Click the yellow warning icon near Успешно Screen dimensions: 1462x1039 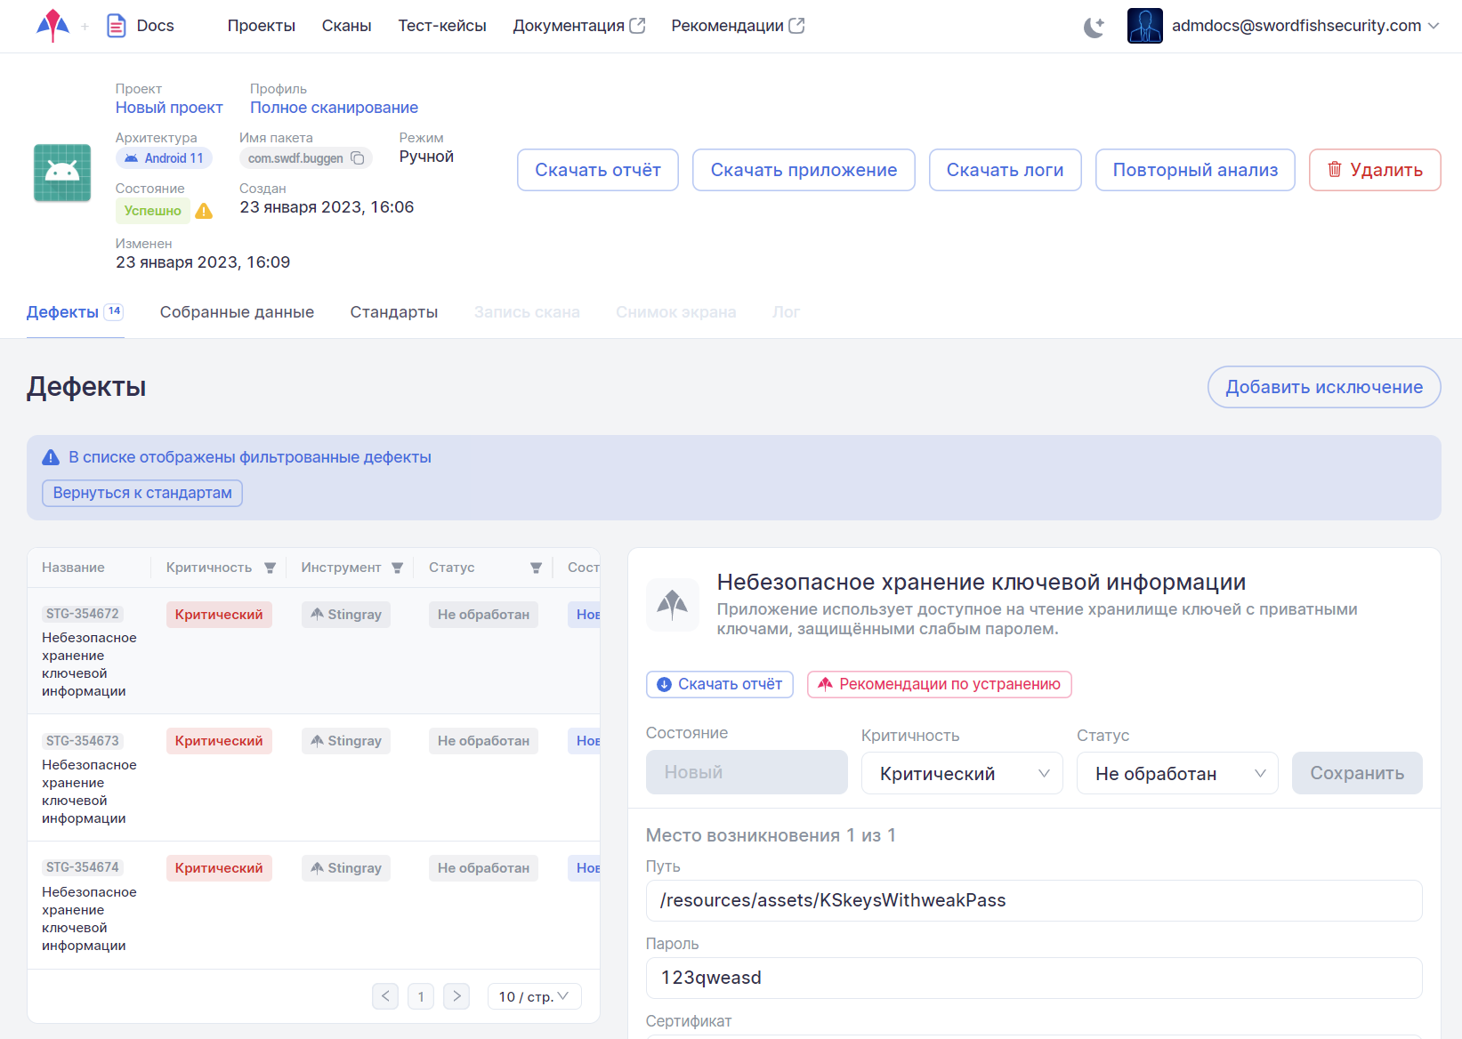coord(204,211)
